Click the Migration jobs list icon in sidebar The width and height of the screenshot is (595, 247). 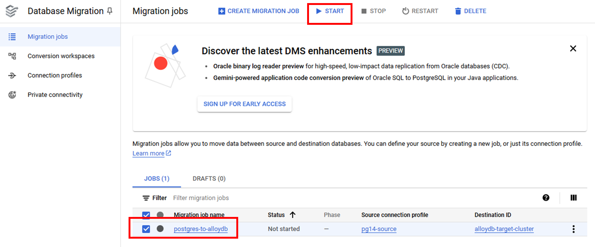click(x=12, y=37)
